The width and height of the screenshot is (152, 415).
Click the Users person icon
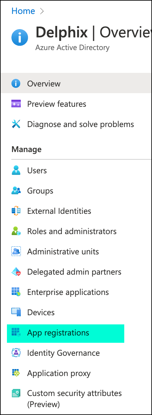click(16, 170)
